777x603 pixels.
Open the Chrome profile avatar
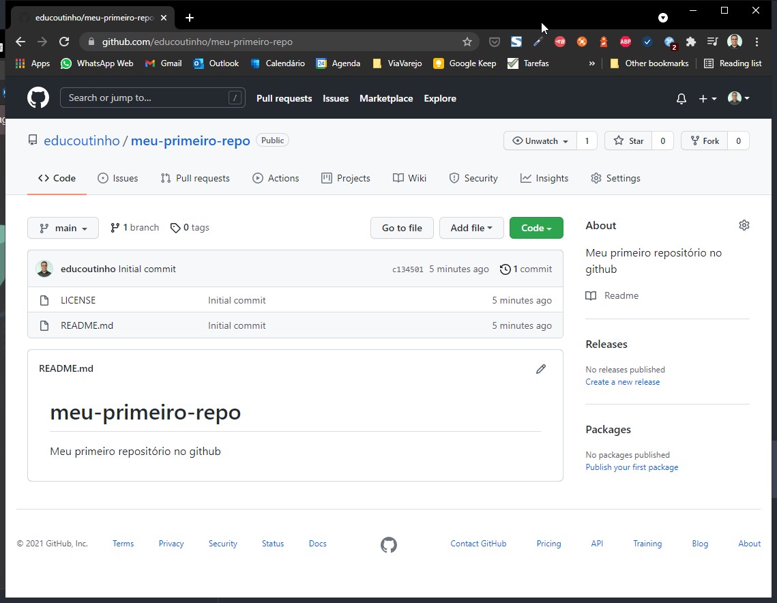click(x=735, y=42)
